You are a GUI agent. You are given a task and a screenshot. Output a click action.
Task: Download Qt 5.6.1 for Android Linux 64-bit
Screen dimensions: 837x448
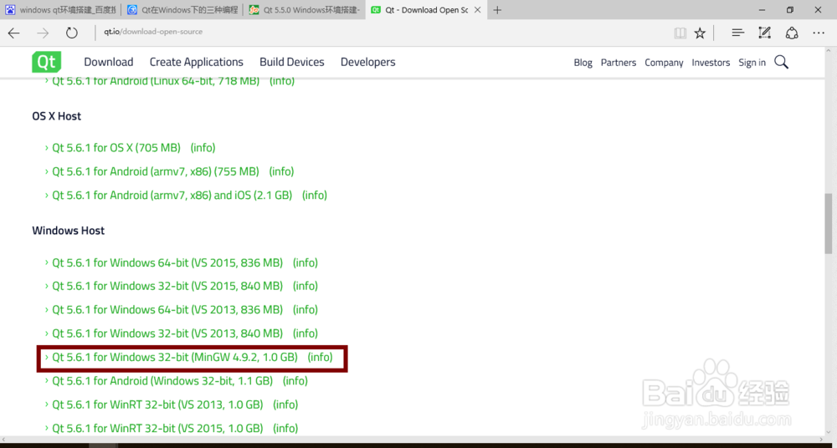click(x=156, y=81)
